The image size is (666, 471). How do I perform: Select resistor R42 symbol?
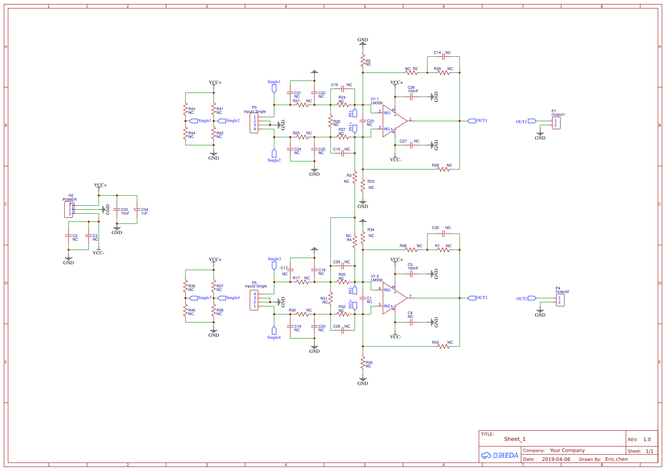214,133
